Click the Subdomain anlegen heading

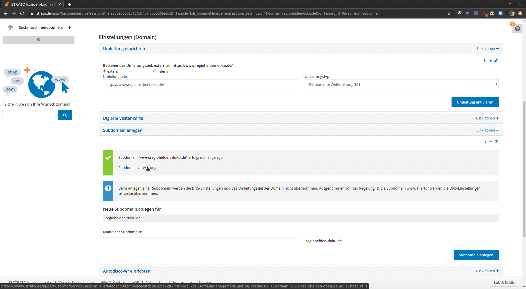tap(123, 130)
